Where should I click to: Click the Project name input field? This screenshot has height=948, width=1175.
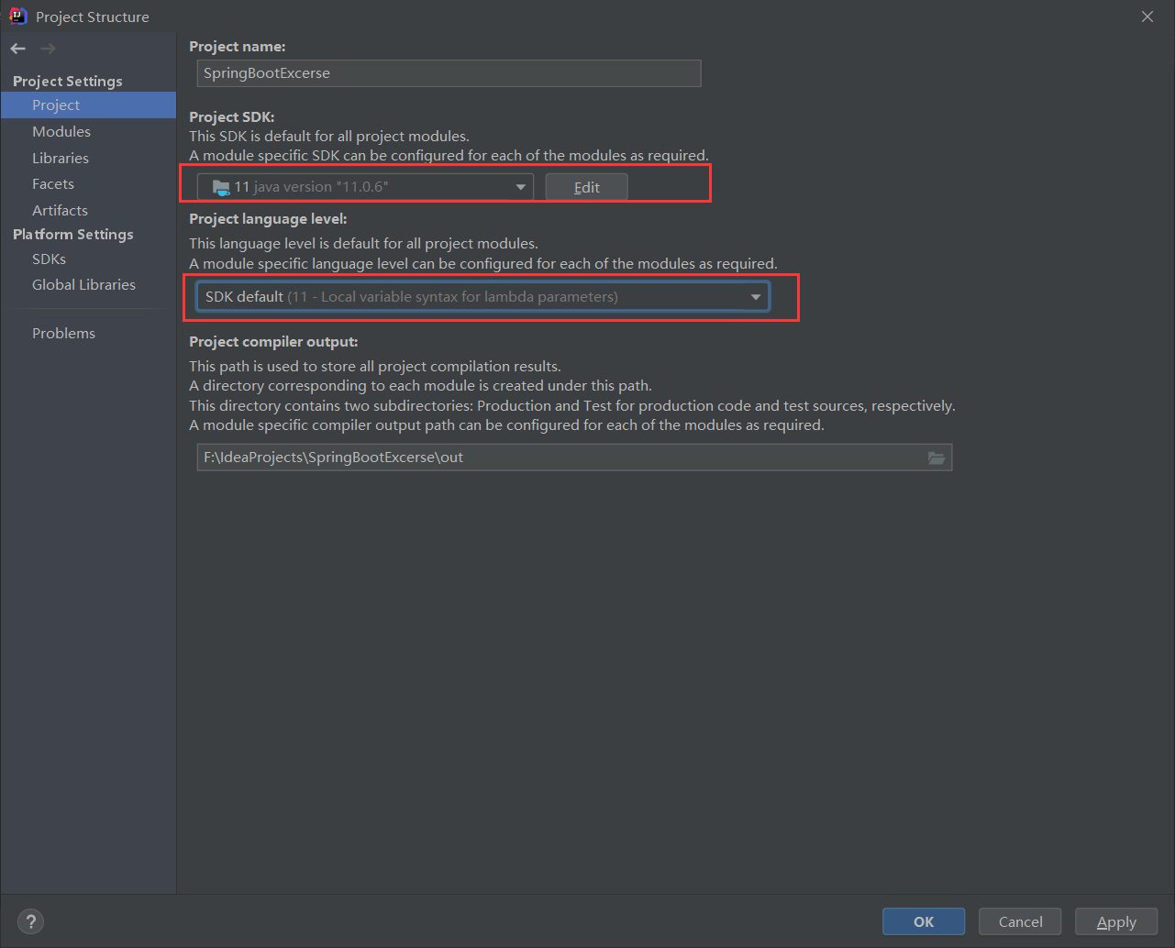point(449,73)
